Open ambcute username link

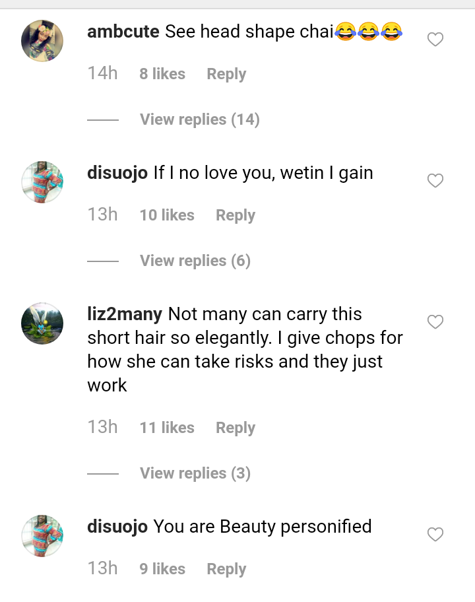click(123, 32)
